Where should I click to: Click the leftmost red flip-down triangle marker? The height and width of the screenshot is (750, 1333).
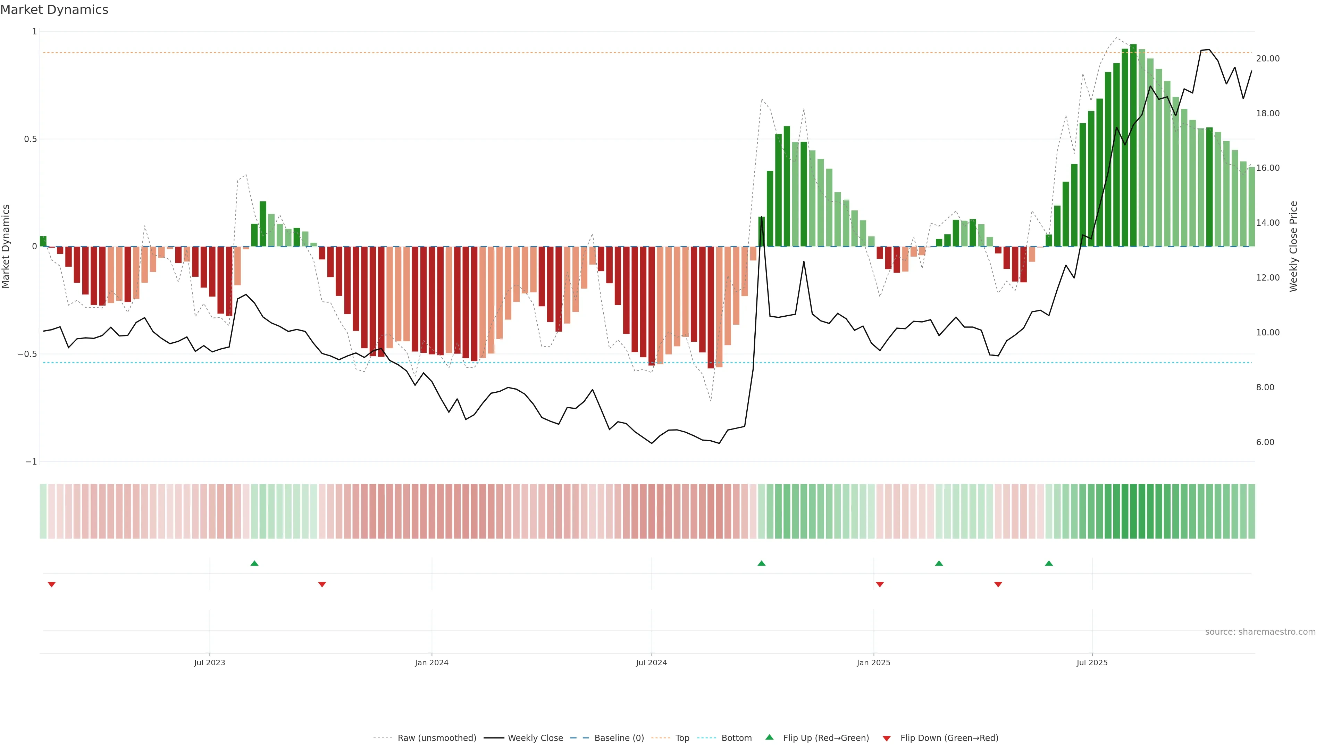click(x=51, y=584)
